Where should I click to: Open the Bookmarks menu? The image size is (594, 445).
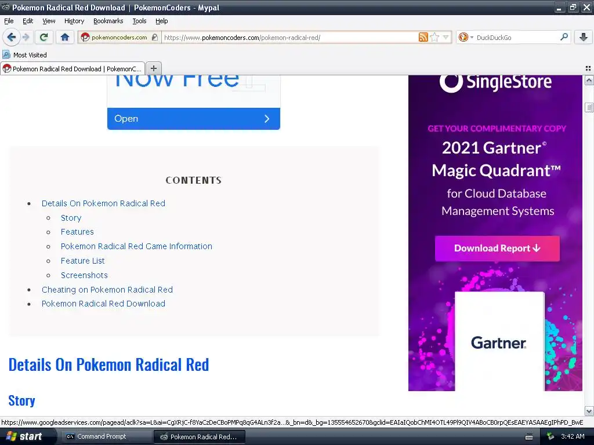108,21
